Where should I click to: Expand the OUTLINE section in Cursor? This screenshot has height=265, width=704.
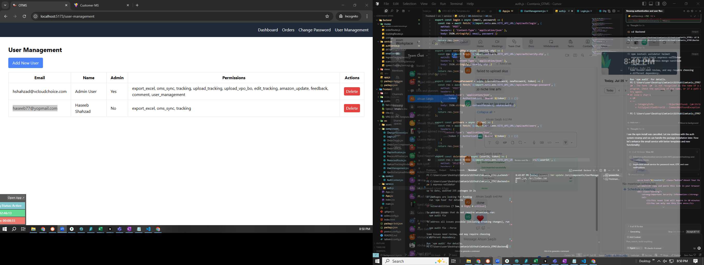point(380,243)
